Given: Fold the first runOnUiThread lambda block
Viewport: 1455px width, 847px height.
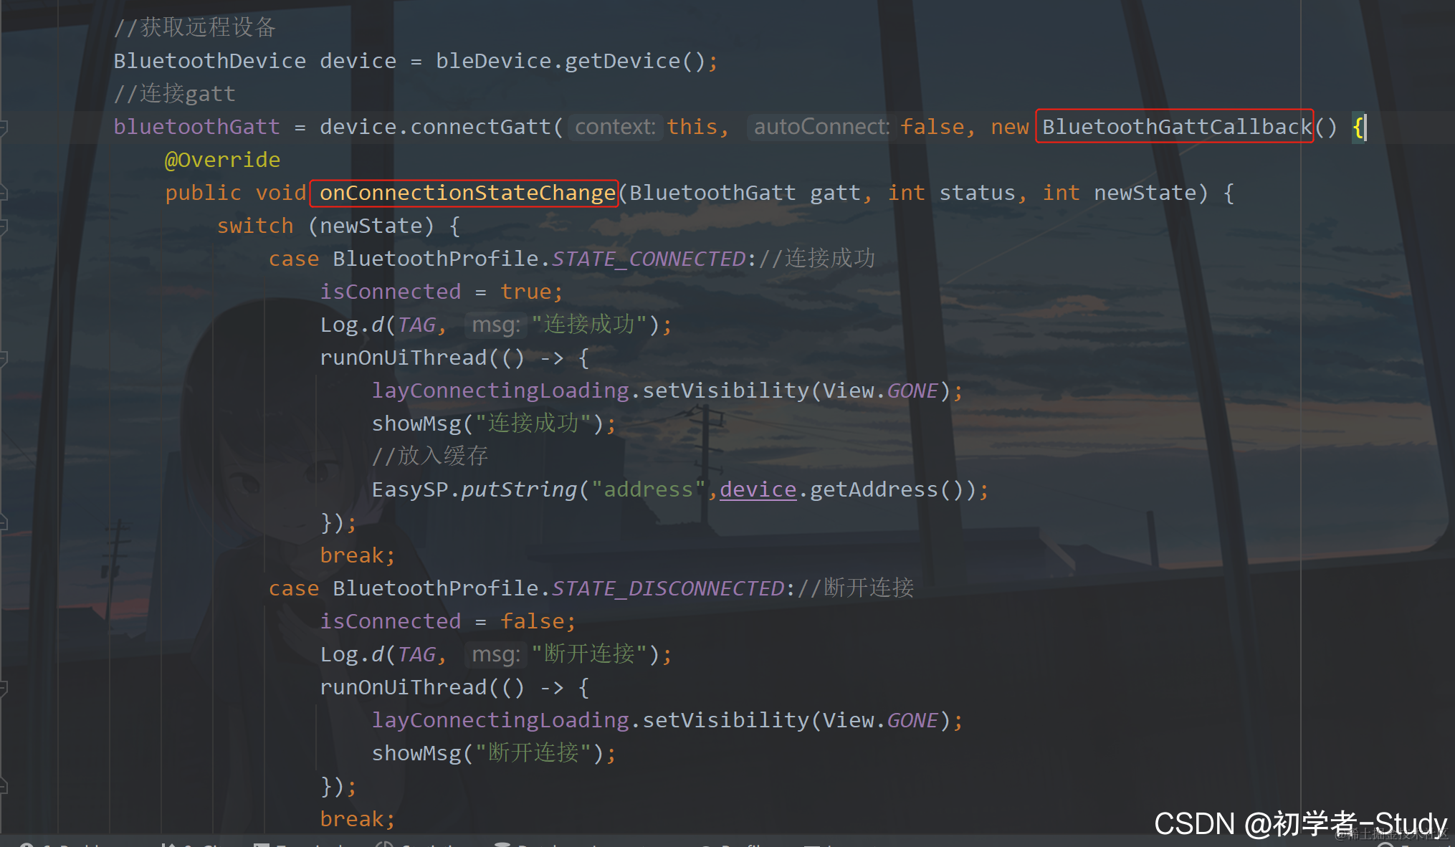Looking at the screenshot, I should point(4,358).
